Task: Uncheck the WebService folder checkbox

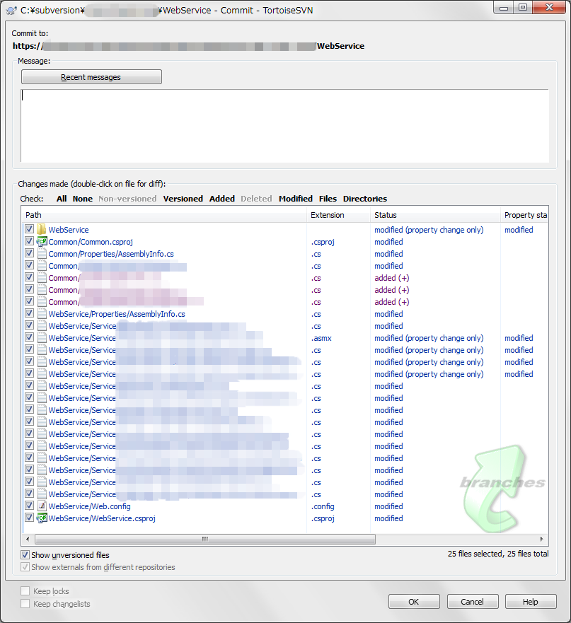Action: [x=29, y=230]
